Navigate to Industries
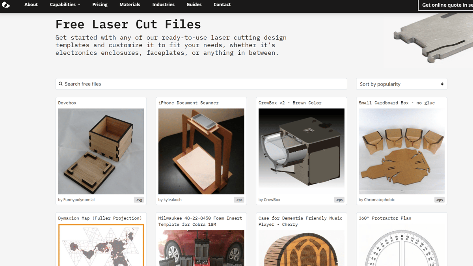This screenshot has height=266, width=473. [x=163, y=5]
